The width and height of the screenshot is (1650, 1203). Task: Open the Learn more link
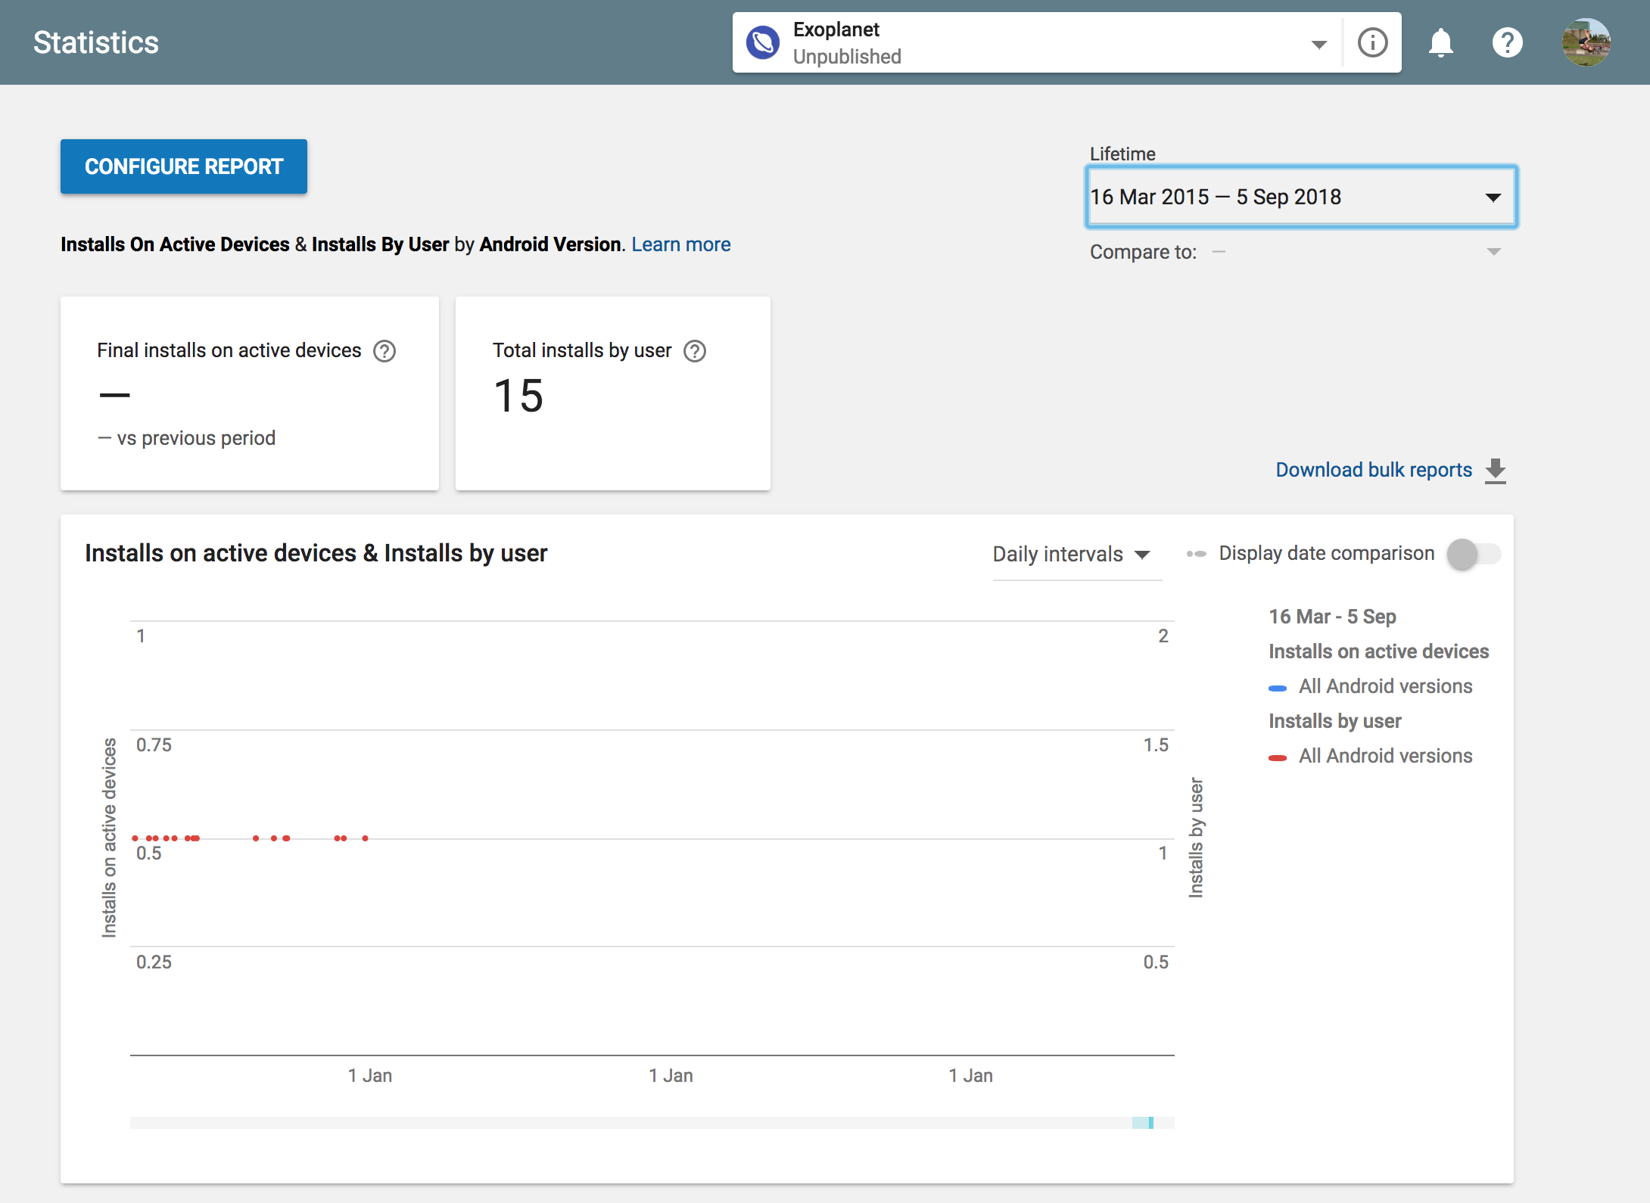point(680,244)
